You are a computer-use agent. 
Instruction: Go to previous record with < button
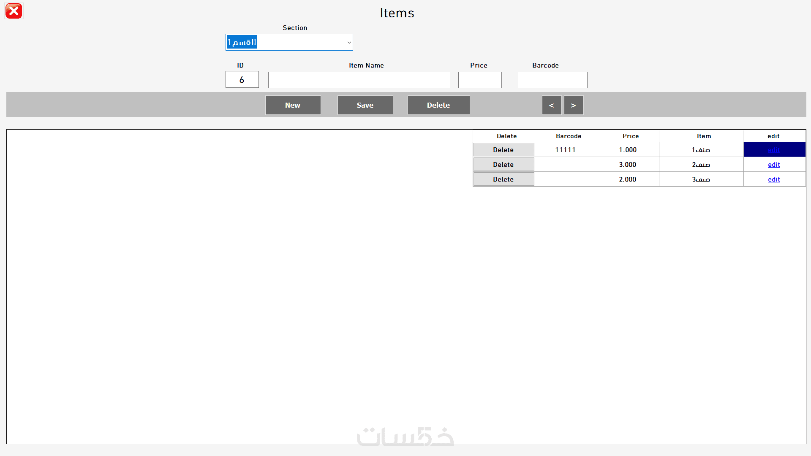552,105
